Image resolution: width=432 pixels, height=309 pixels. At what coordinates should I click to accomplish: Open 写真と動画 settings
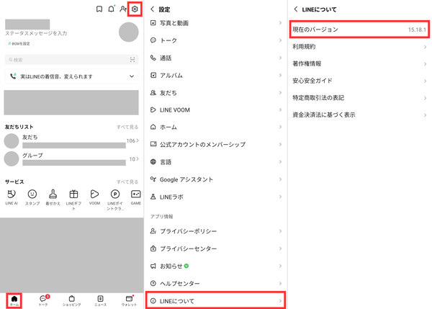[x=216, y=23]
